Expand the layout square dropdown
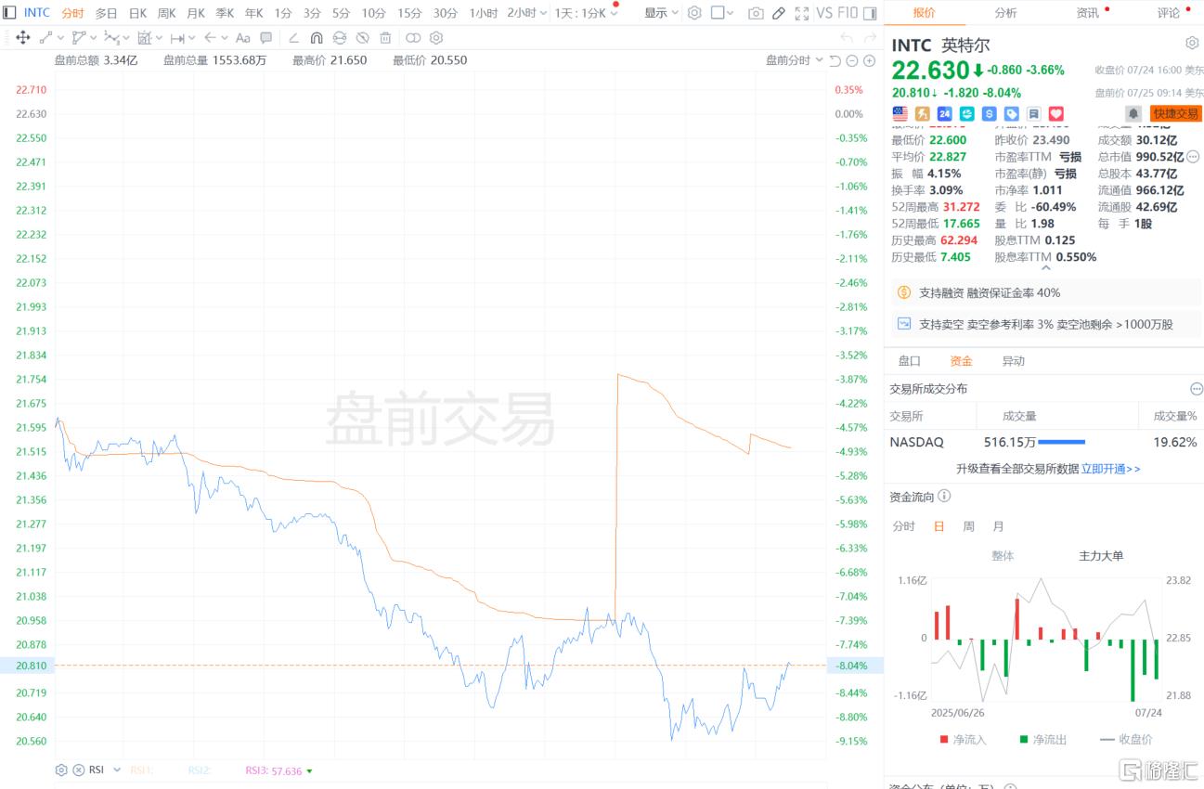The height and width of the screenshot is (789, 1204). click(731, 13)
